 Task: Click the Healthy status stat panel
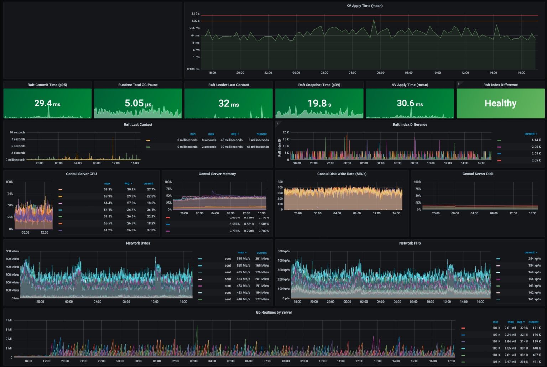pyautogui.click(x=500, y=103)
